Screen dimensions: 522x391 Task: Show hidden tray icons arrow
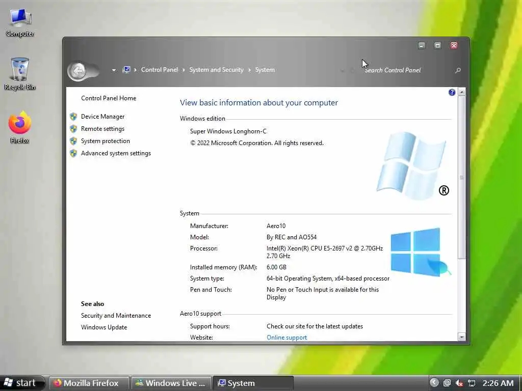click(x=434, y=383)
